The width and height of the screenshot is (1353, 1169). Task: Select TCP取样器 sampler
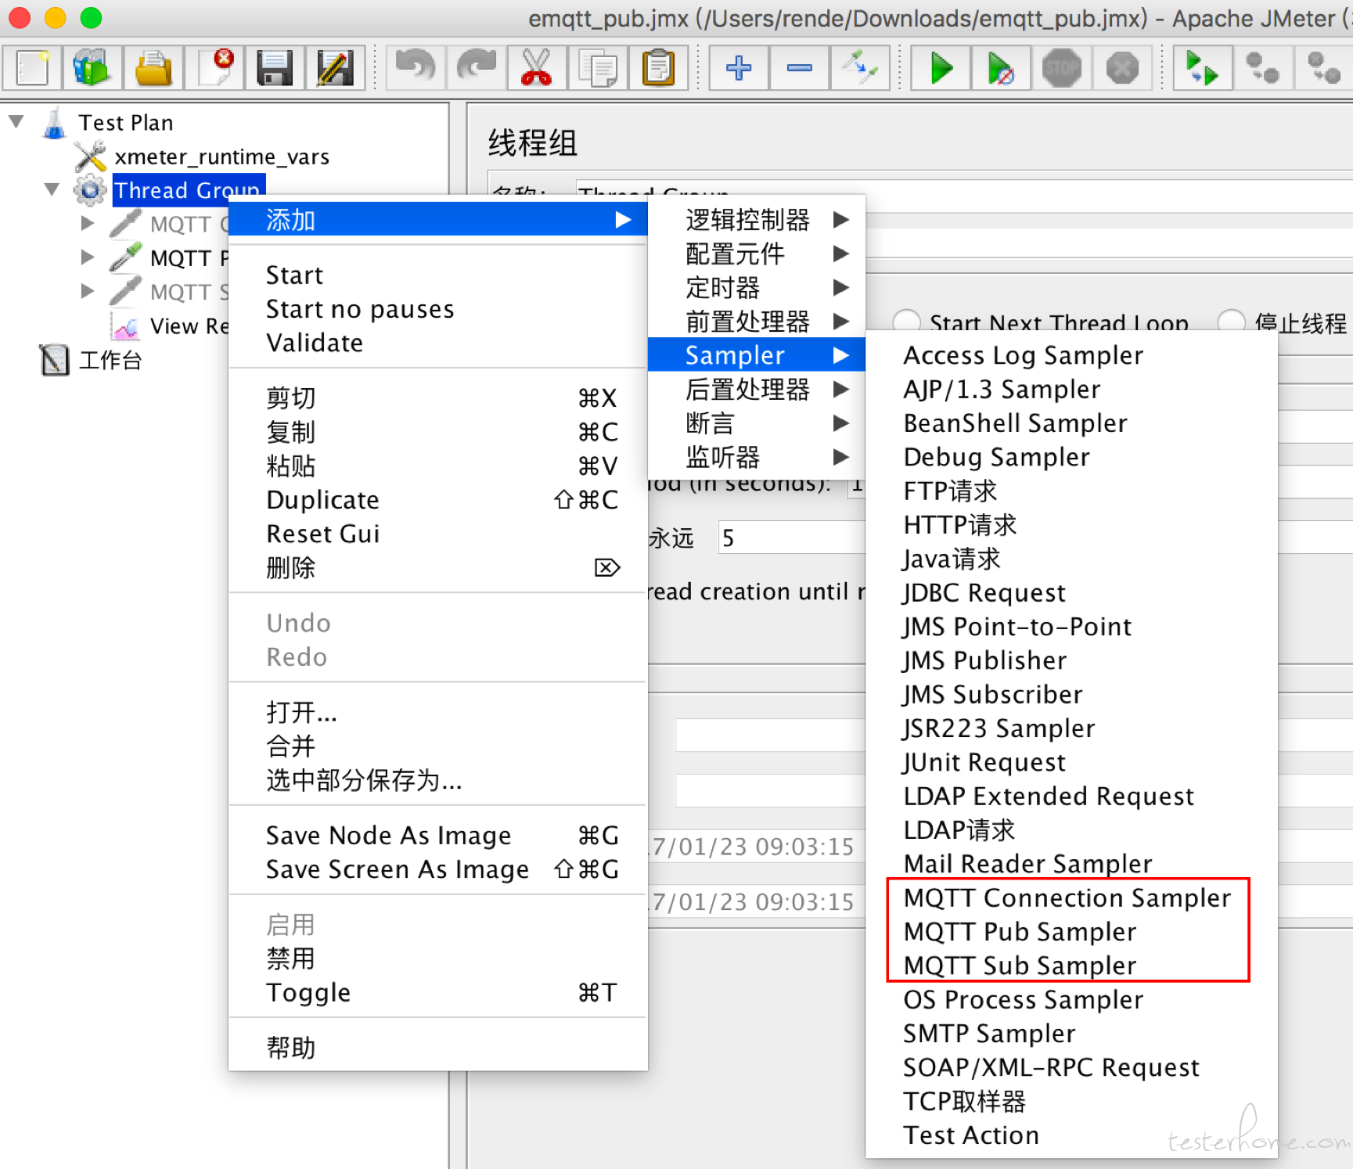point(1071,1101)
